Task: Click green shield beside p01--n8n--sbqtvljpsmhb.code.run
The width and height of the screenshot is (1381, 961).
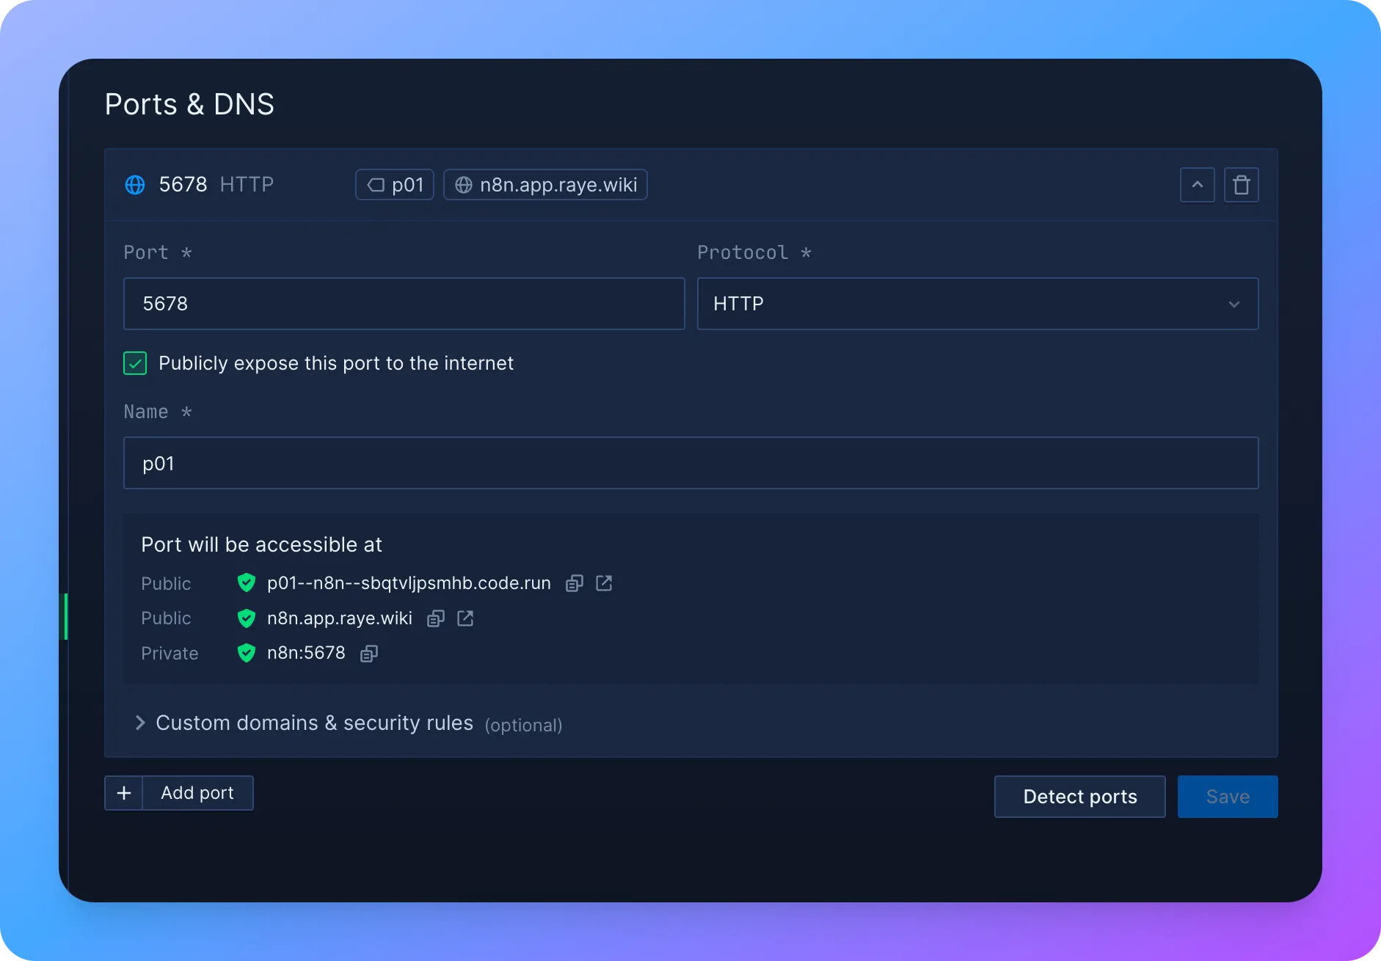Action: (247, 583)
